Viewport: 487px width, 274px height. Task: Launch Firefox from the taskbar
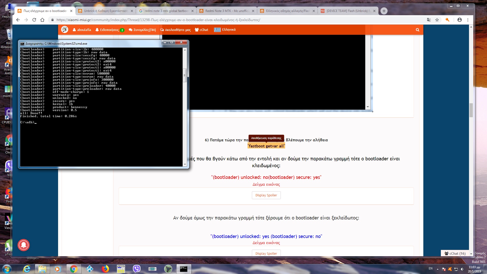tap(105, 269)
